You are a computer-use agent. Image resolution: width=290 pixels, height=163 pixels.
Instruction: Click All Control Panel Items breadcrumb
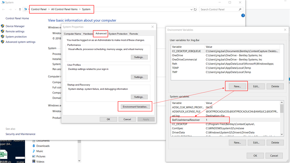coord(64,9)
